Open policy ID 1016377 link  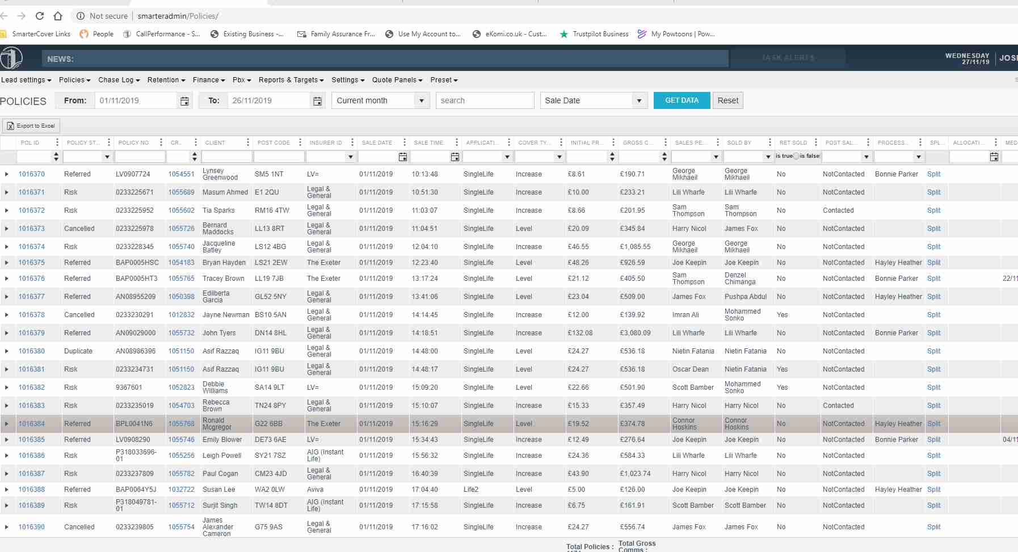pyautogui.click(x=31, y=297)
